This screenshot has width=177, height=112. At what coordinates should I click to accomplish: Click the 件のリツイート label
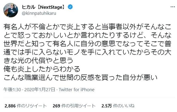tap(32, 105)
